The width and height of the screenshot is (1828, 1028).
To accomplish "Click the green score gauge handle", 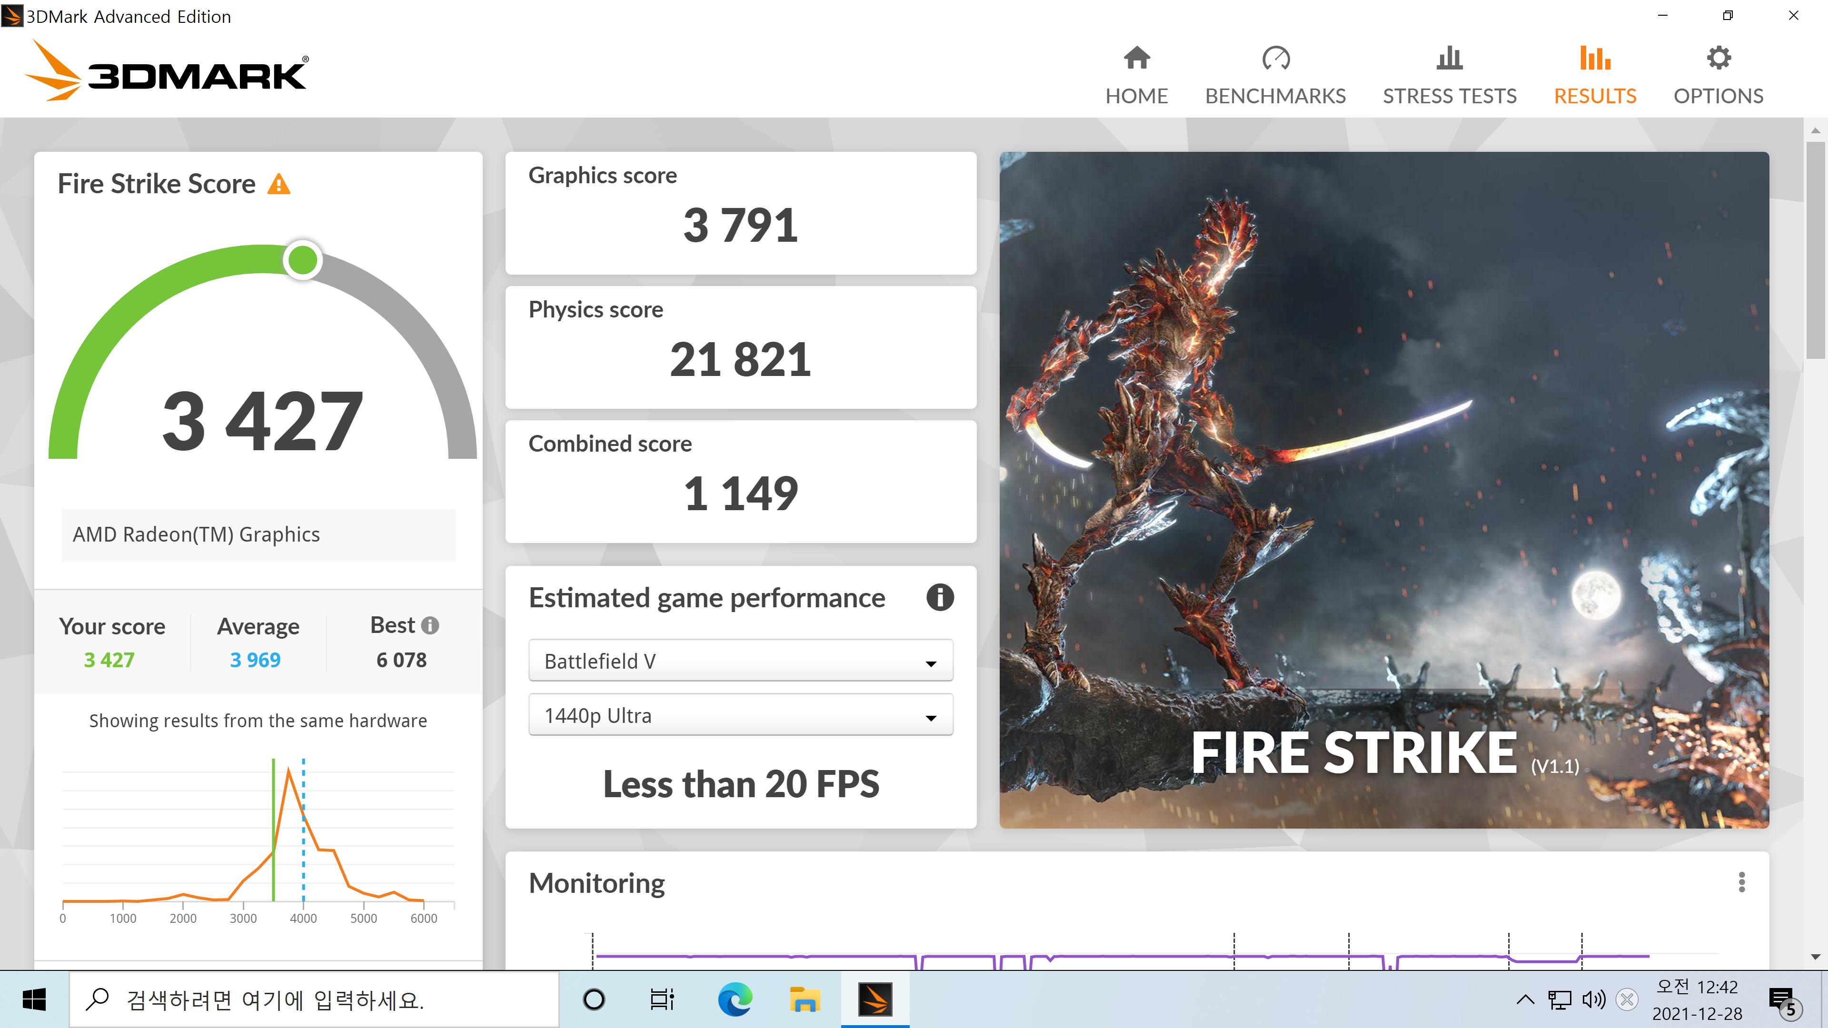I will click(x=303, y=260).
